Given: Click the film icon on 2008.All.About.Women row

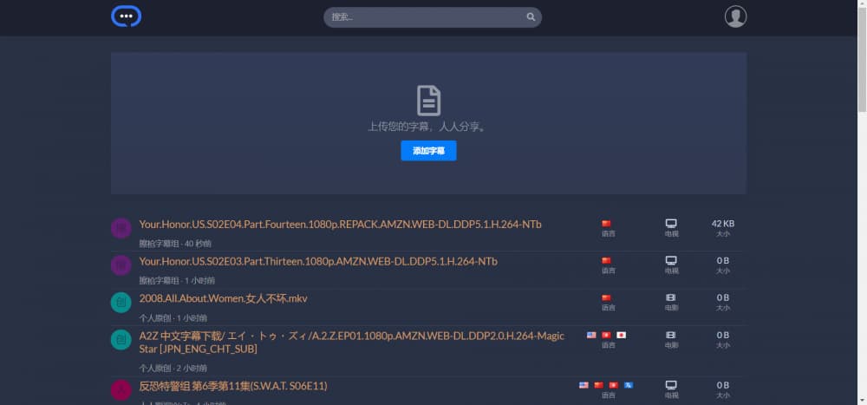Looking at the screenshot, I should point(671,297).
